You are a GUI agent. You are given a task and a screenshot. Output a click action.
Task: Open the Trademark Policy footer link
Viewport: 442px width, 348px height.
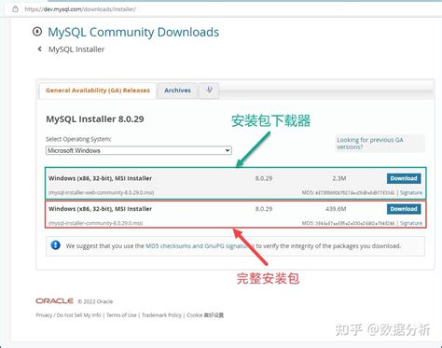(x=161, y=315)
